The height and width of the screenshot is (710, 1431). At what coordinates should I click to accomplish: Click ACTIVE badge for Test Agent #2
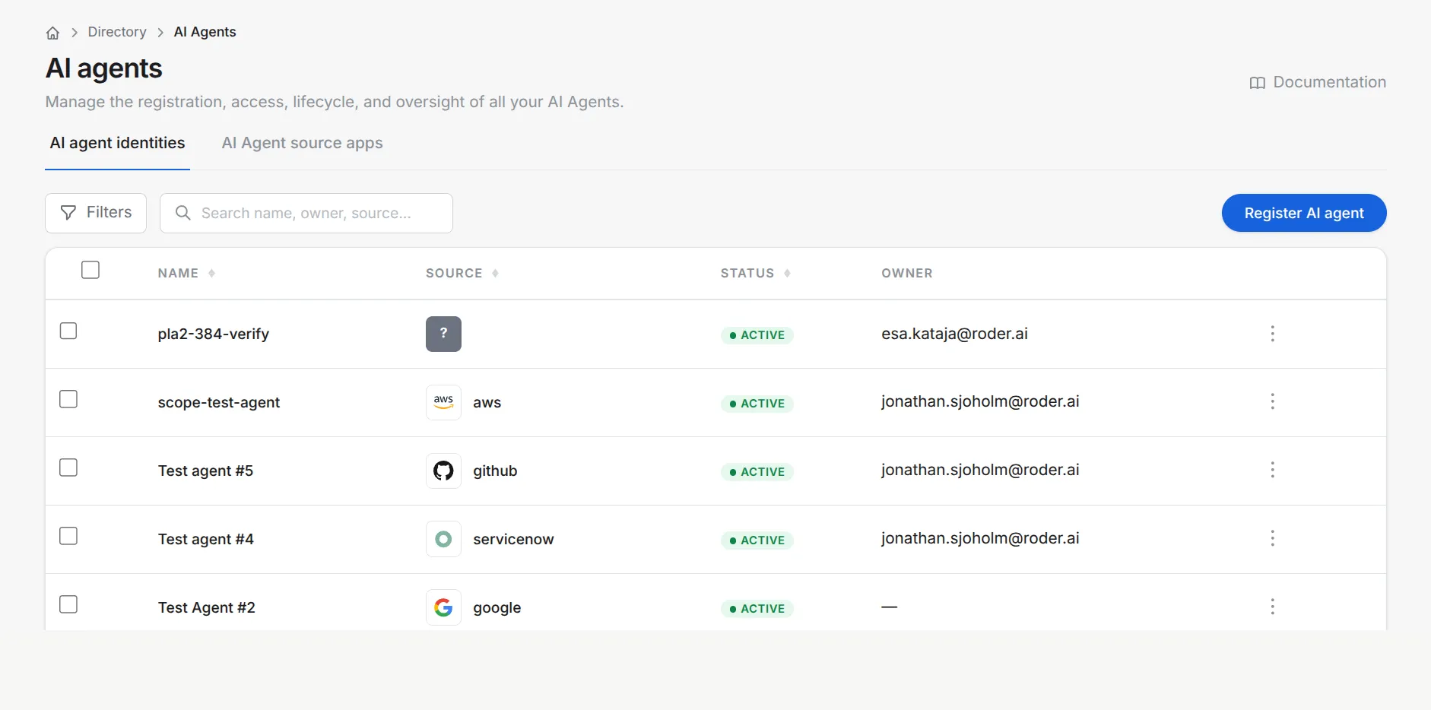[757, 609]
